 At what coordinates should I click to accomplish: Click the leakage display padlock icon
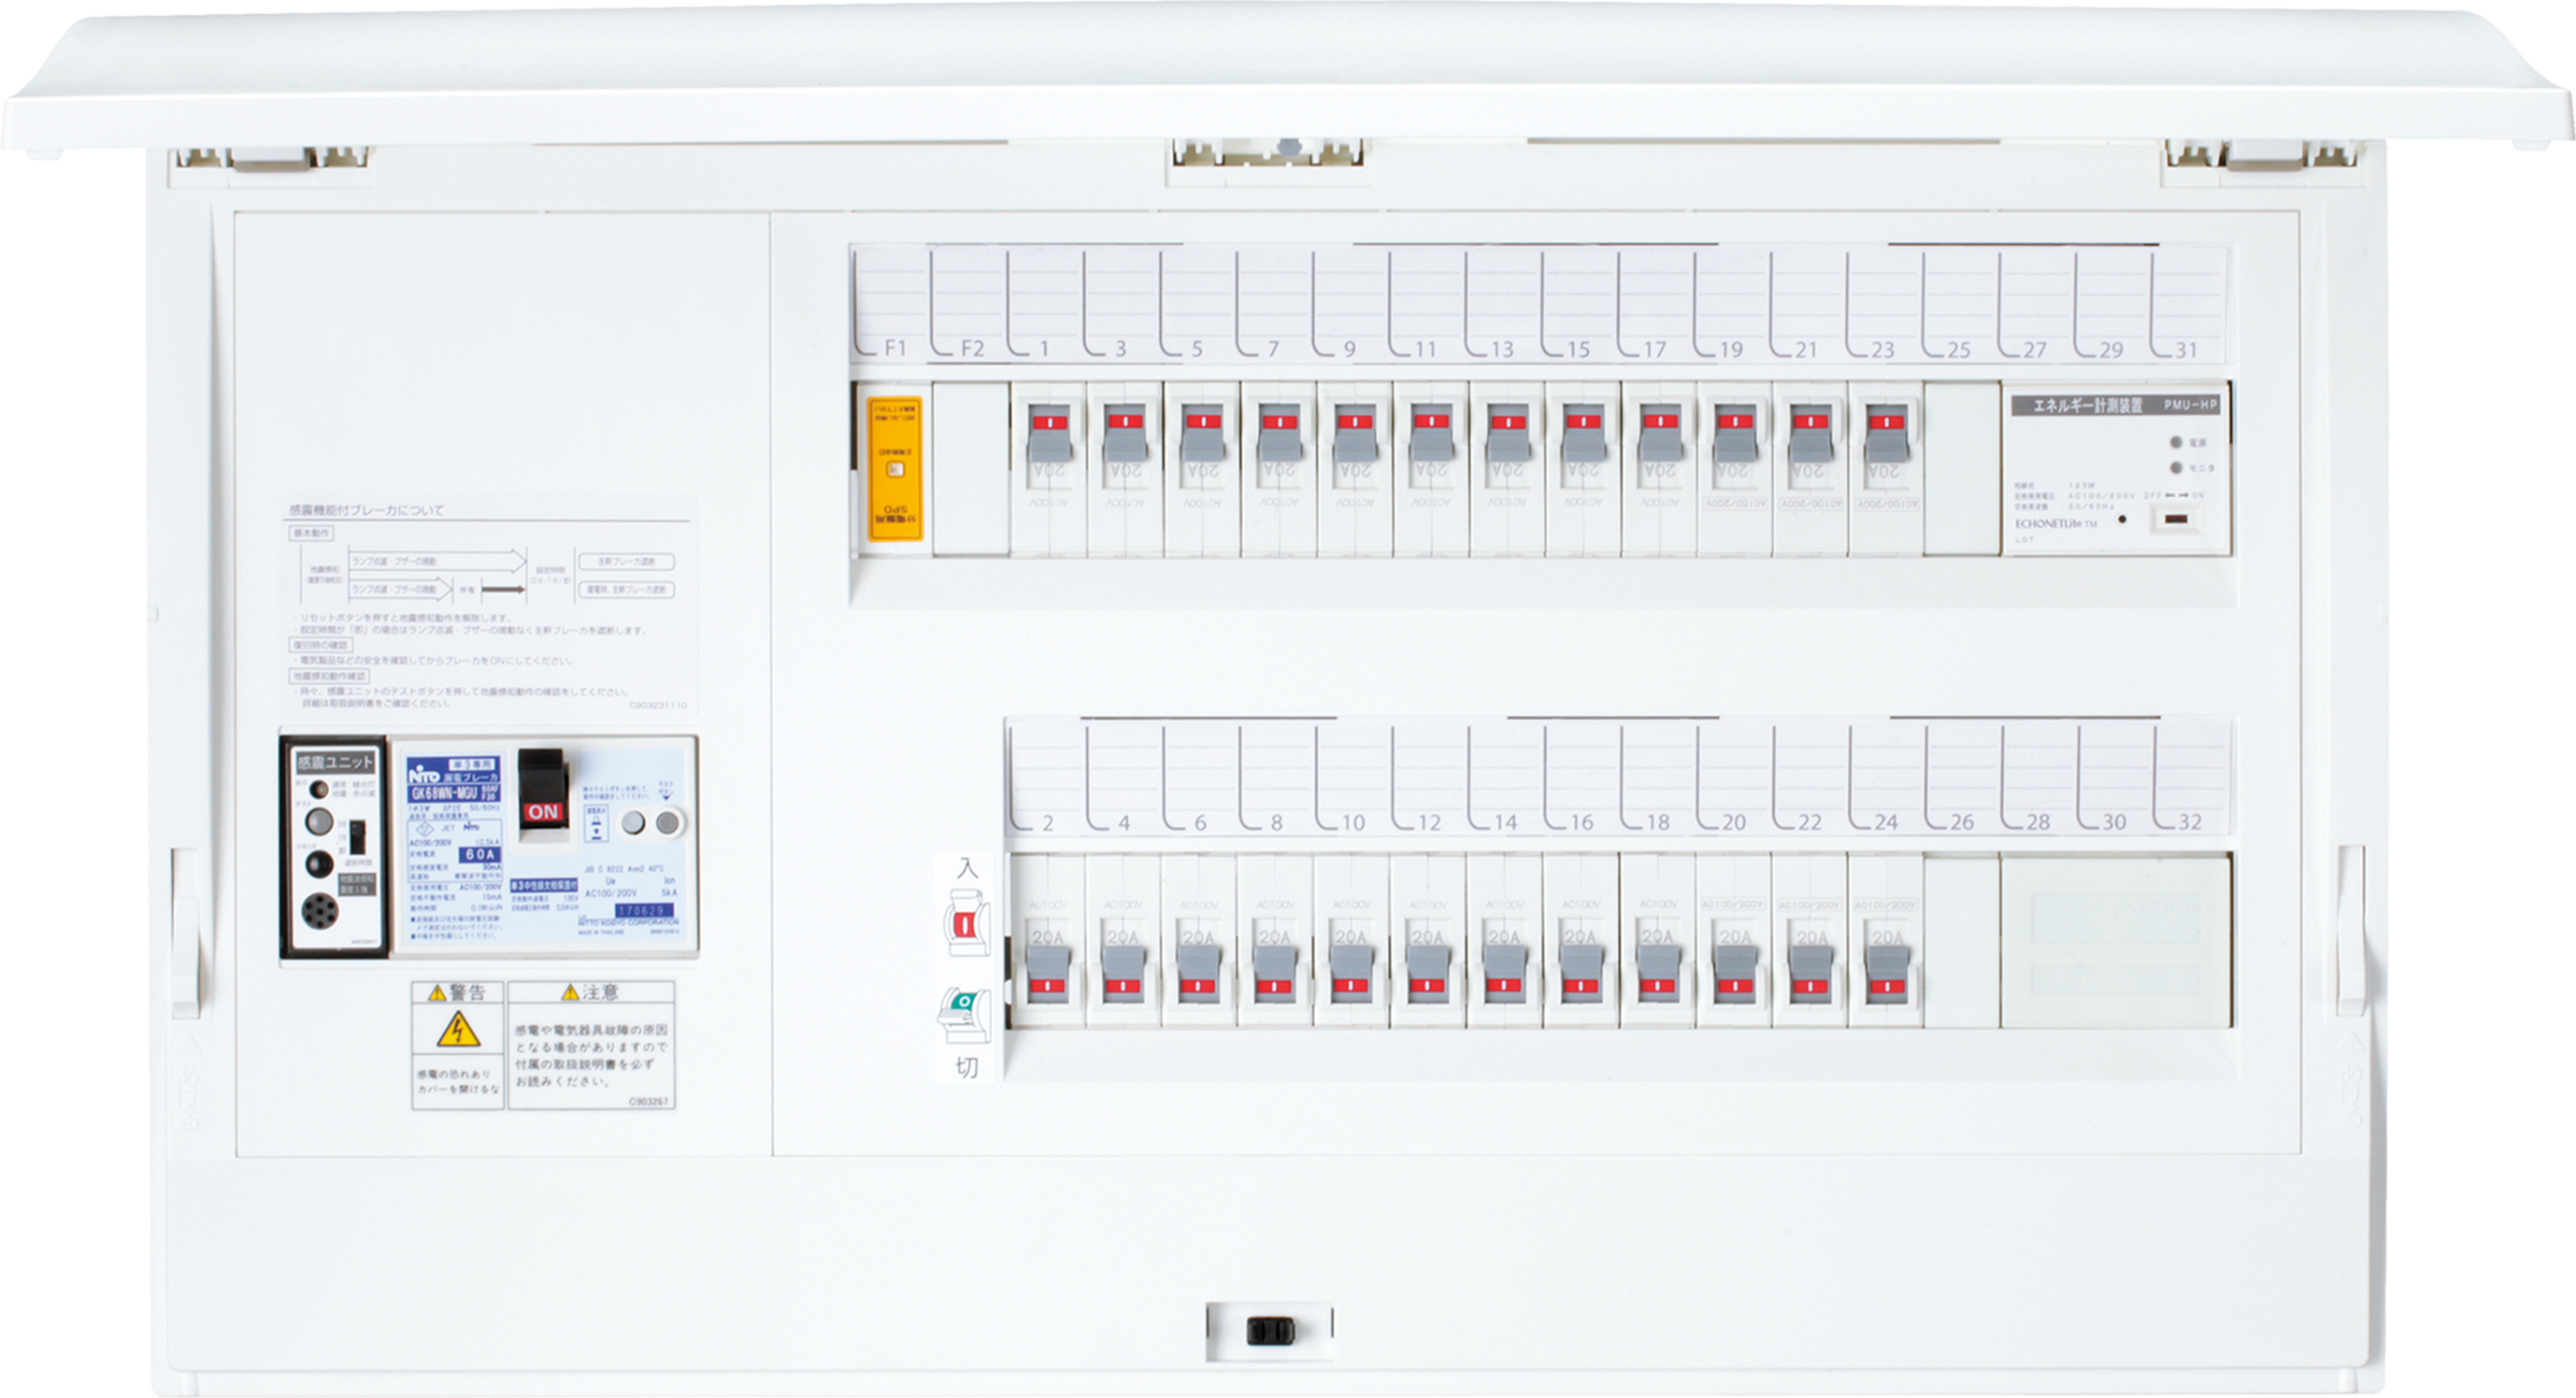point(597,824)
